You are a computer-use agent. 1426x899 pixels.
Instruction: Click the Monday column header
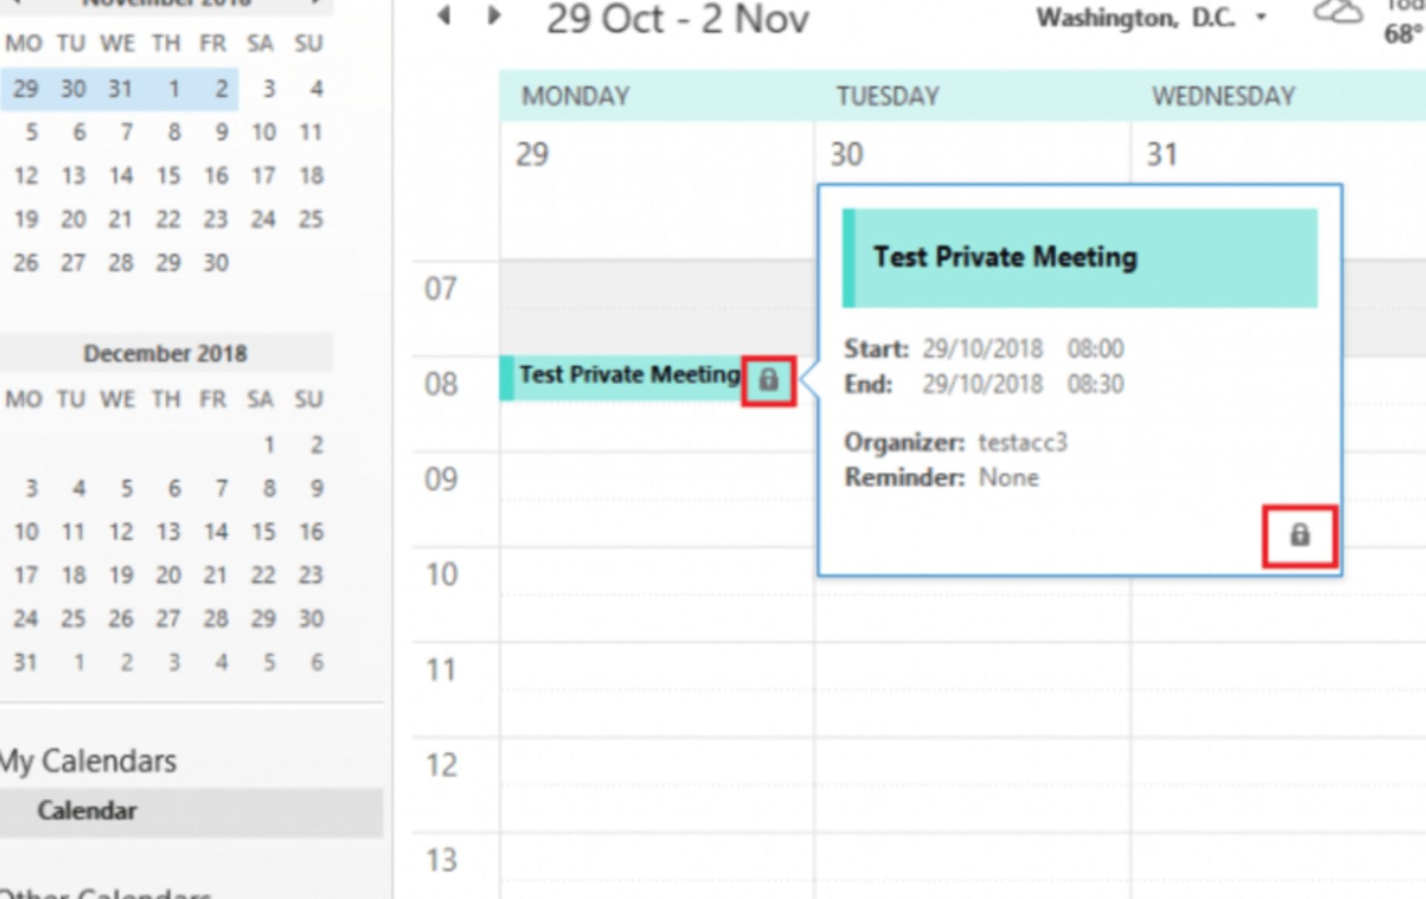pyautogui.click(x=576, y=96)
